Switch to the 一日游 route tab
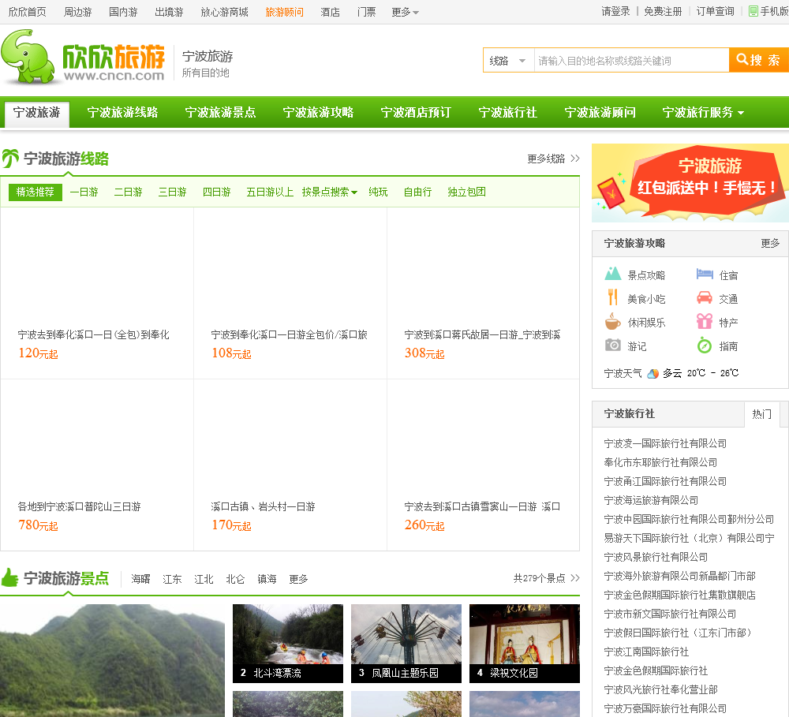Viewport: 789px width, 717px height. coord(84,192)
